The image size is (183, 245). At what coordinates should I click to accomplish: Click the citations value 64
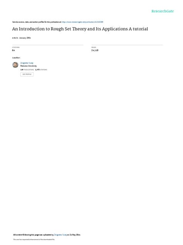point(14,50)
